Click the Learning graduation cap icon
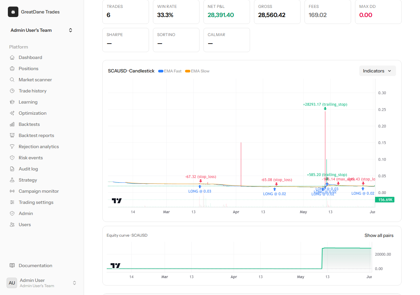Screen dimensions: 420x295 (x=12, y=102)
